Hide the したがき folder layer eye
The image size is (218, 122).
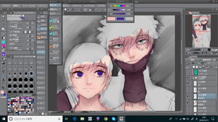[x=187, y=78]
